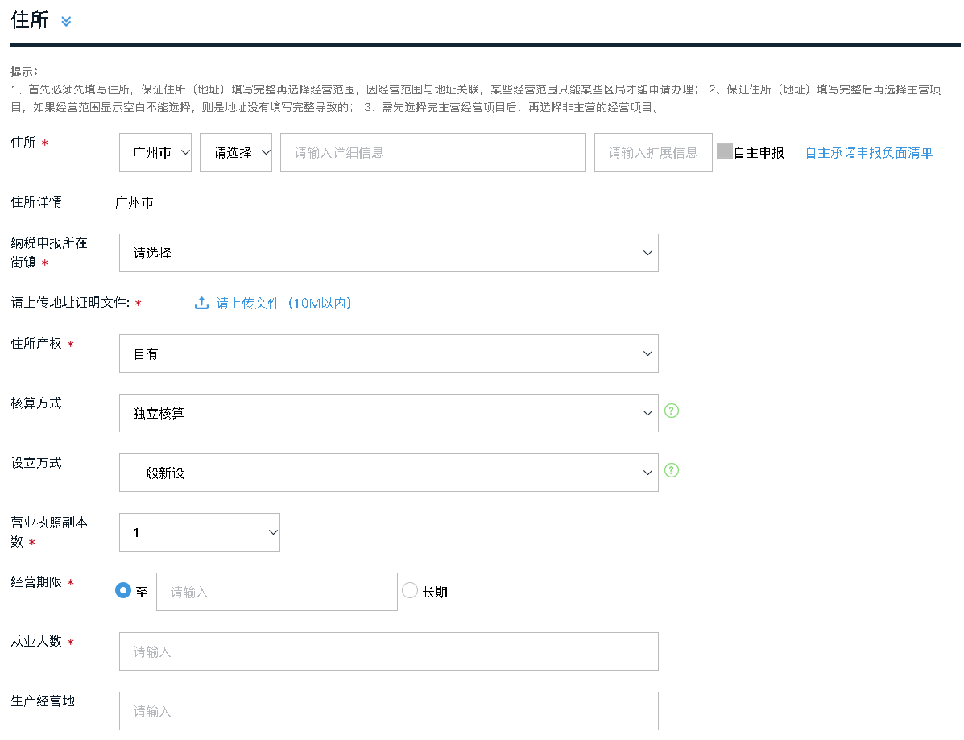Open the 广州市 city dropdown
The width and height of the screenshot is (964, 740).
click(155, 151)
